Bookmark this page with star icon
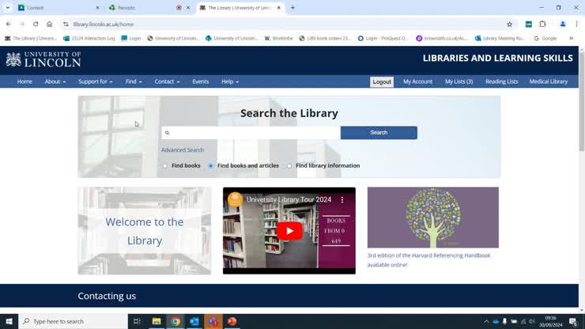 pyautogui.click(x=509, y=25)
